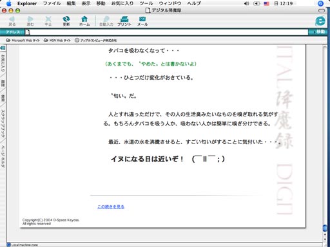Click the Back (戻る) arrow icon
The image size is (330, 247).
(12, 19)
